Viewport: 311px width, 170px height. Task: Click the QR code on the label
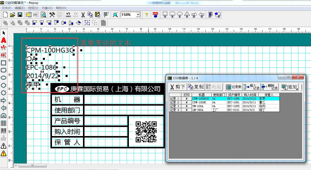click(146, 132)
